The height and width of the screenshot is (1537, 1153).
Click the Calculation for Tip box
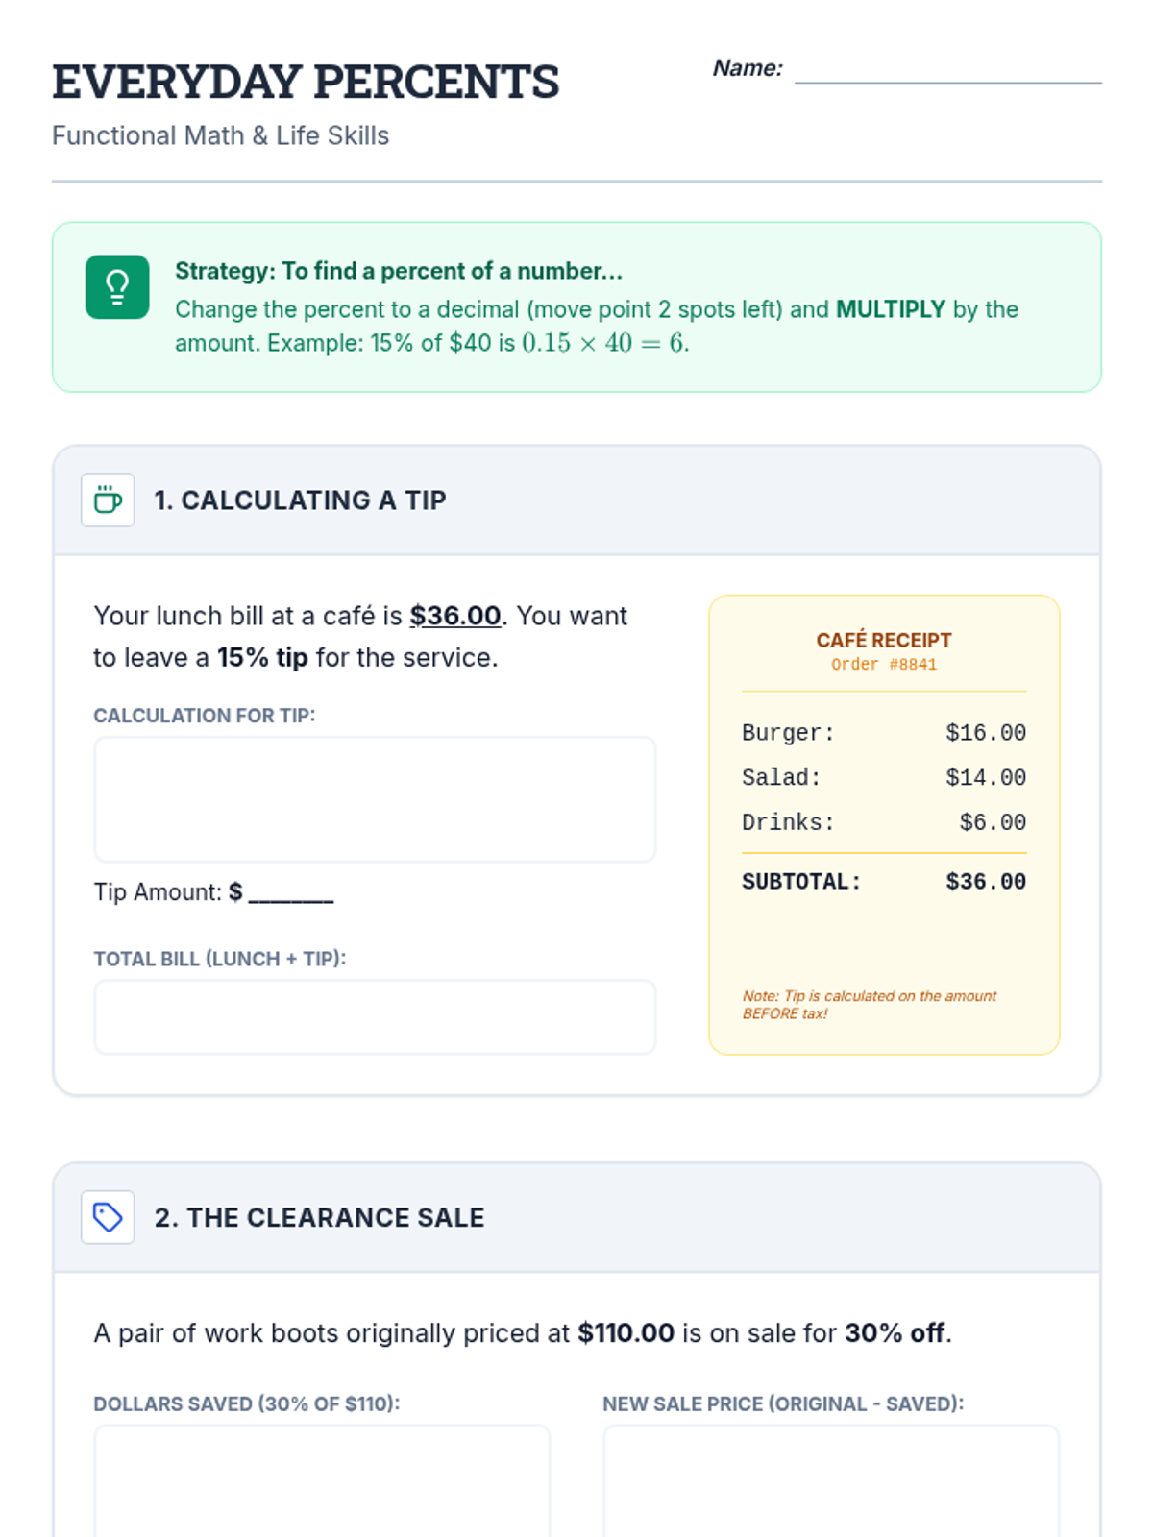375,799
